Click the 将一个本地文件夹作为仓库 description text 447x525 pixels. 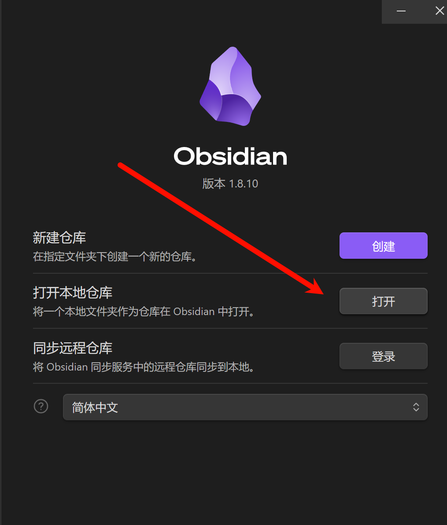coord(144,312)
